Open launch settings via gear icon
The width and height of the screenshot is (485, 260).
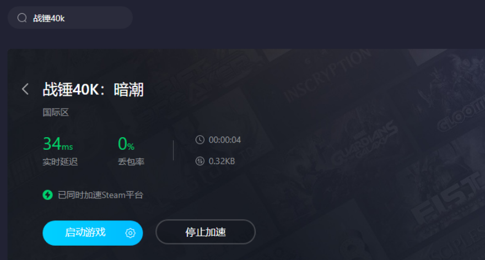pyautogui.click(x=130, y=233)
